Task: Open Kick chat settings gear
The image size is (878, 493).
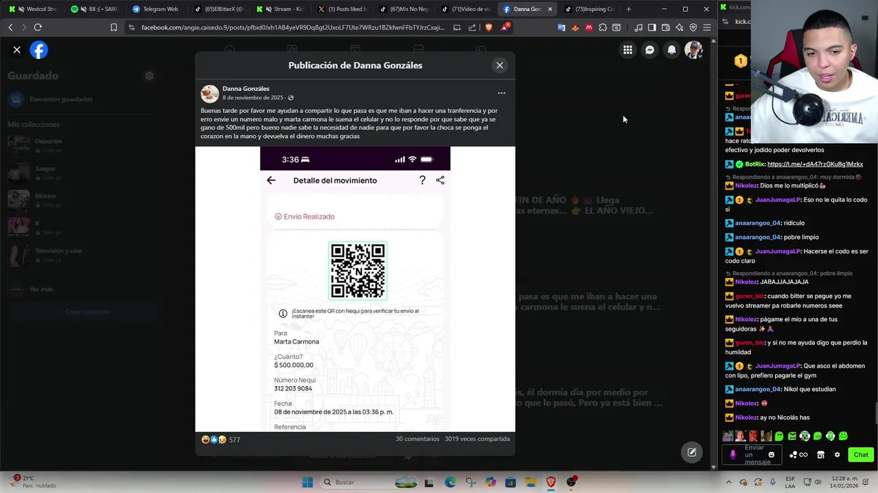Action: [x=837, y=455]
